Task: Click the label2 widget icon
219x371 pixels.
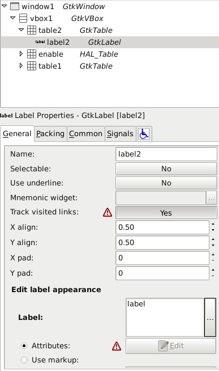Action: tap(40, 42)
